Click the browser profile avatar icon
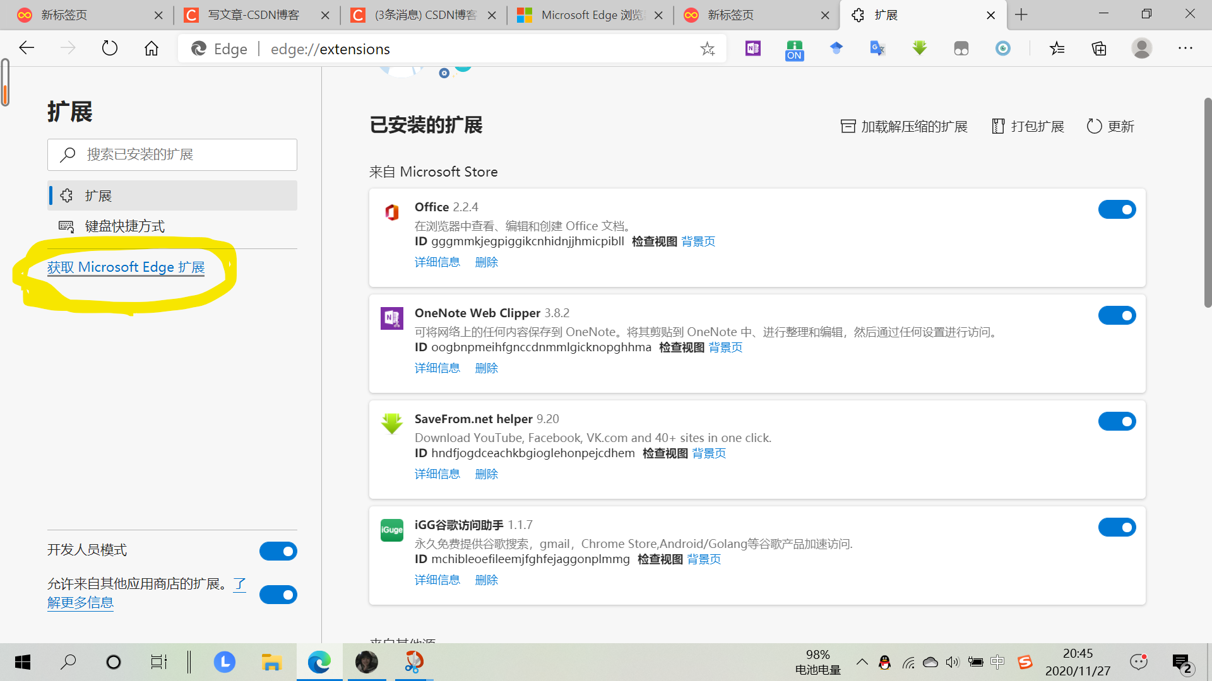The width and height of the screenshot is (1212, 681). click(1141, 48)
